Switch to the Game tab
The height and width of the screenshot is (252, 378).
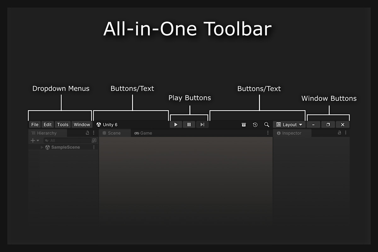(143, 133)
